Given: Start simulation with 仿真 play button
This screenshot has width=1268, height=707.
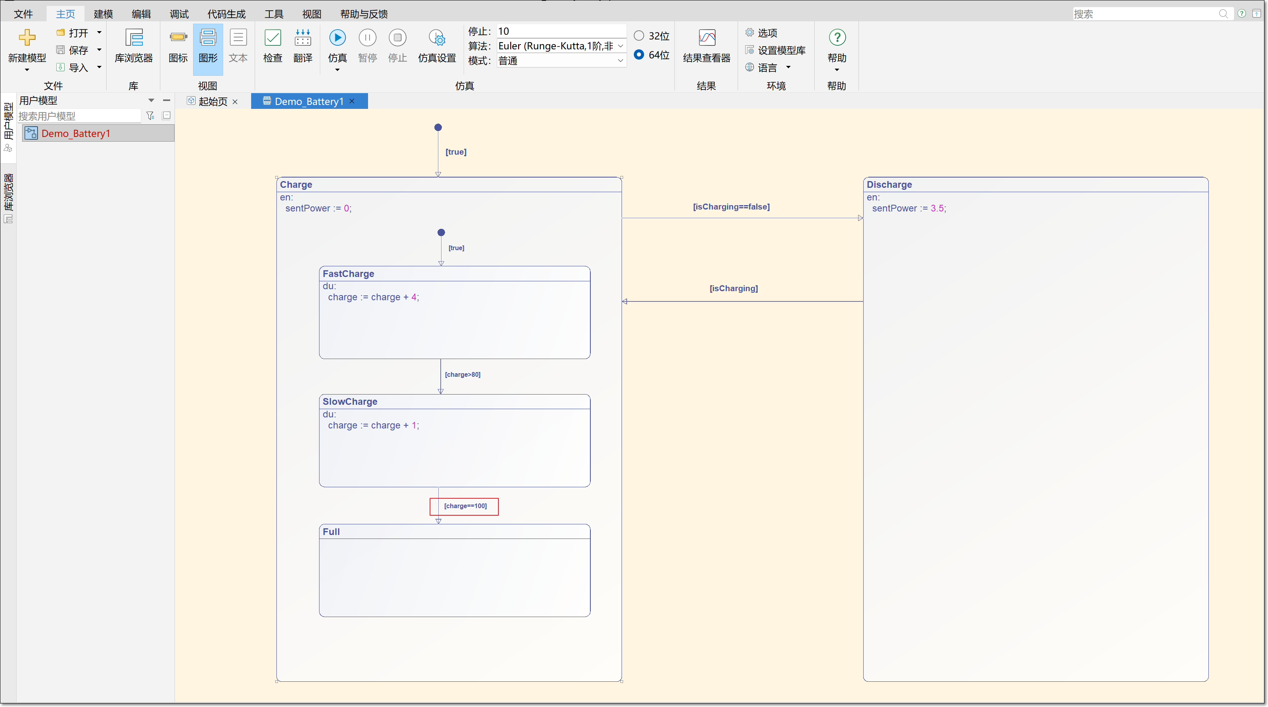Looking at the screenshot, I should pos(337,38).
